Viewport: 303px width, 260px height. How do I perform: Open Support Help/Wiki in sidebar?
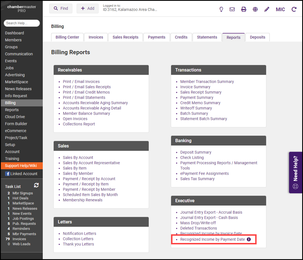[x=21, y=166]
